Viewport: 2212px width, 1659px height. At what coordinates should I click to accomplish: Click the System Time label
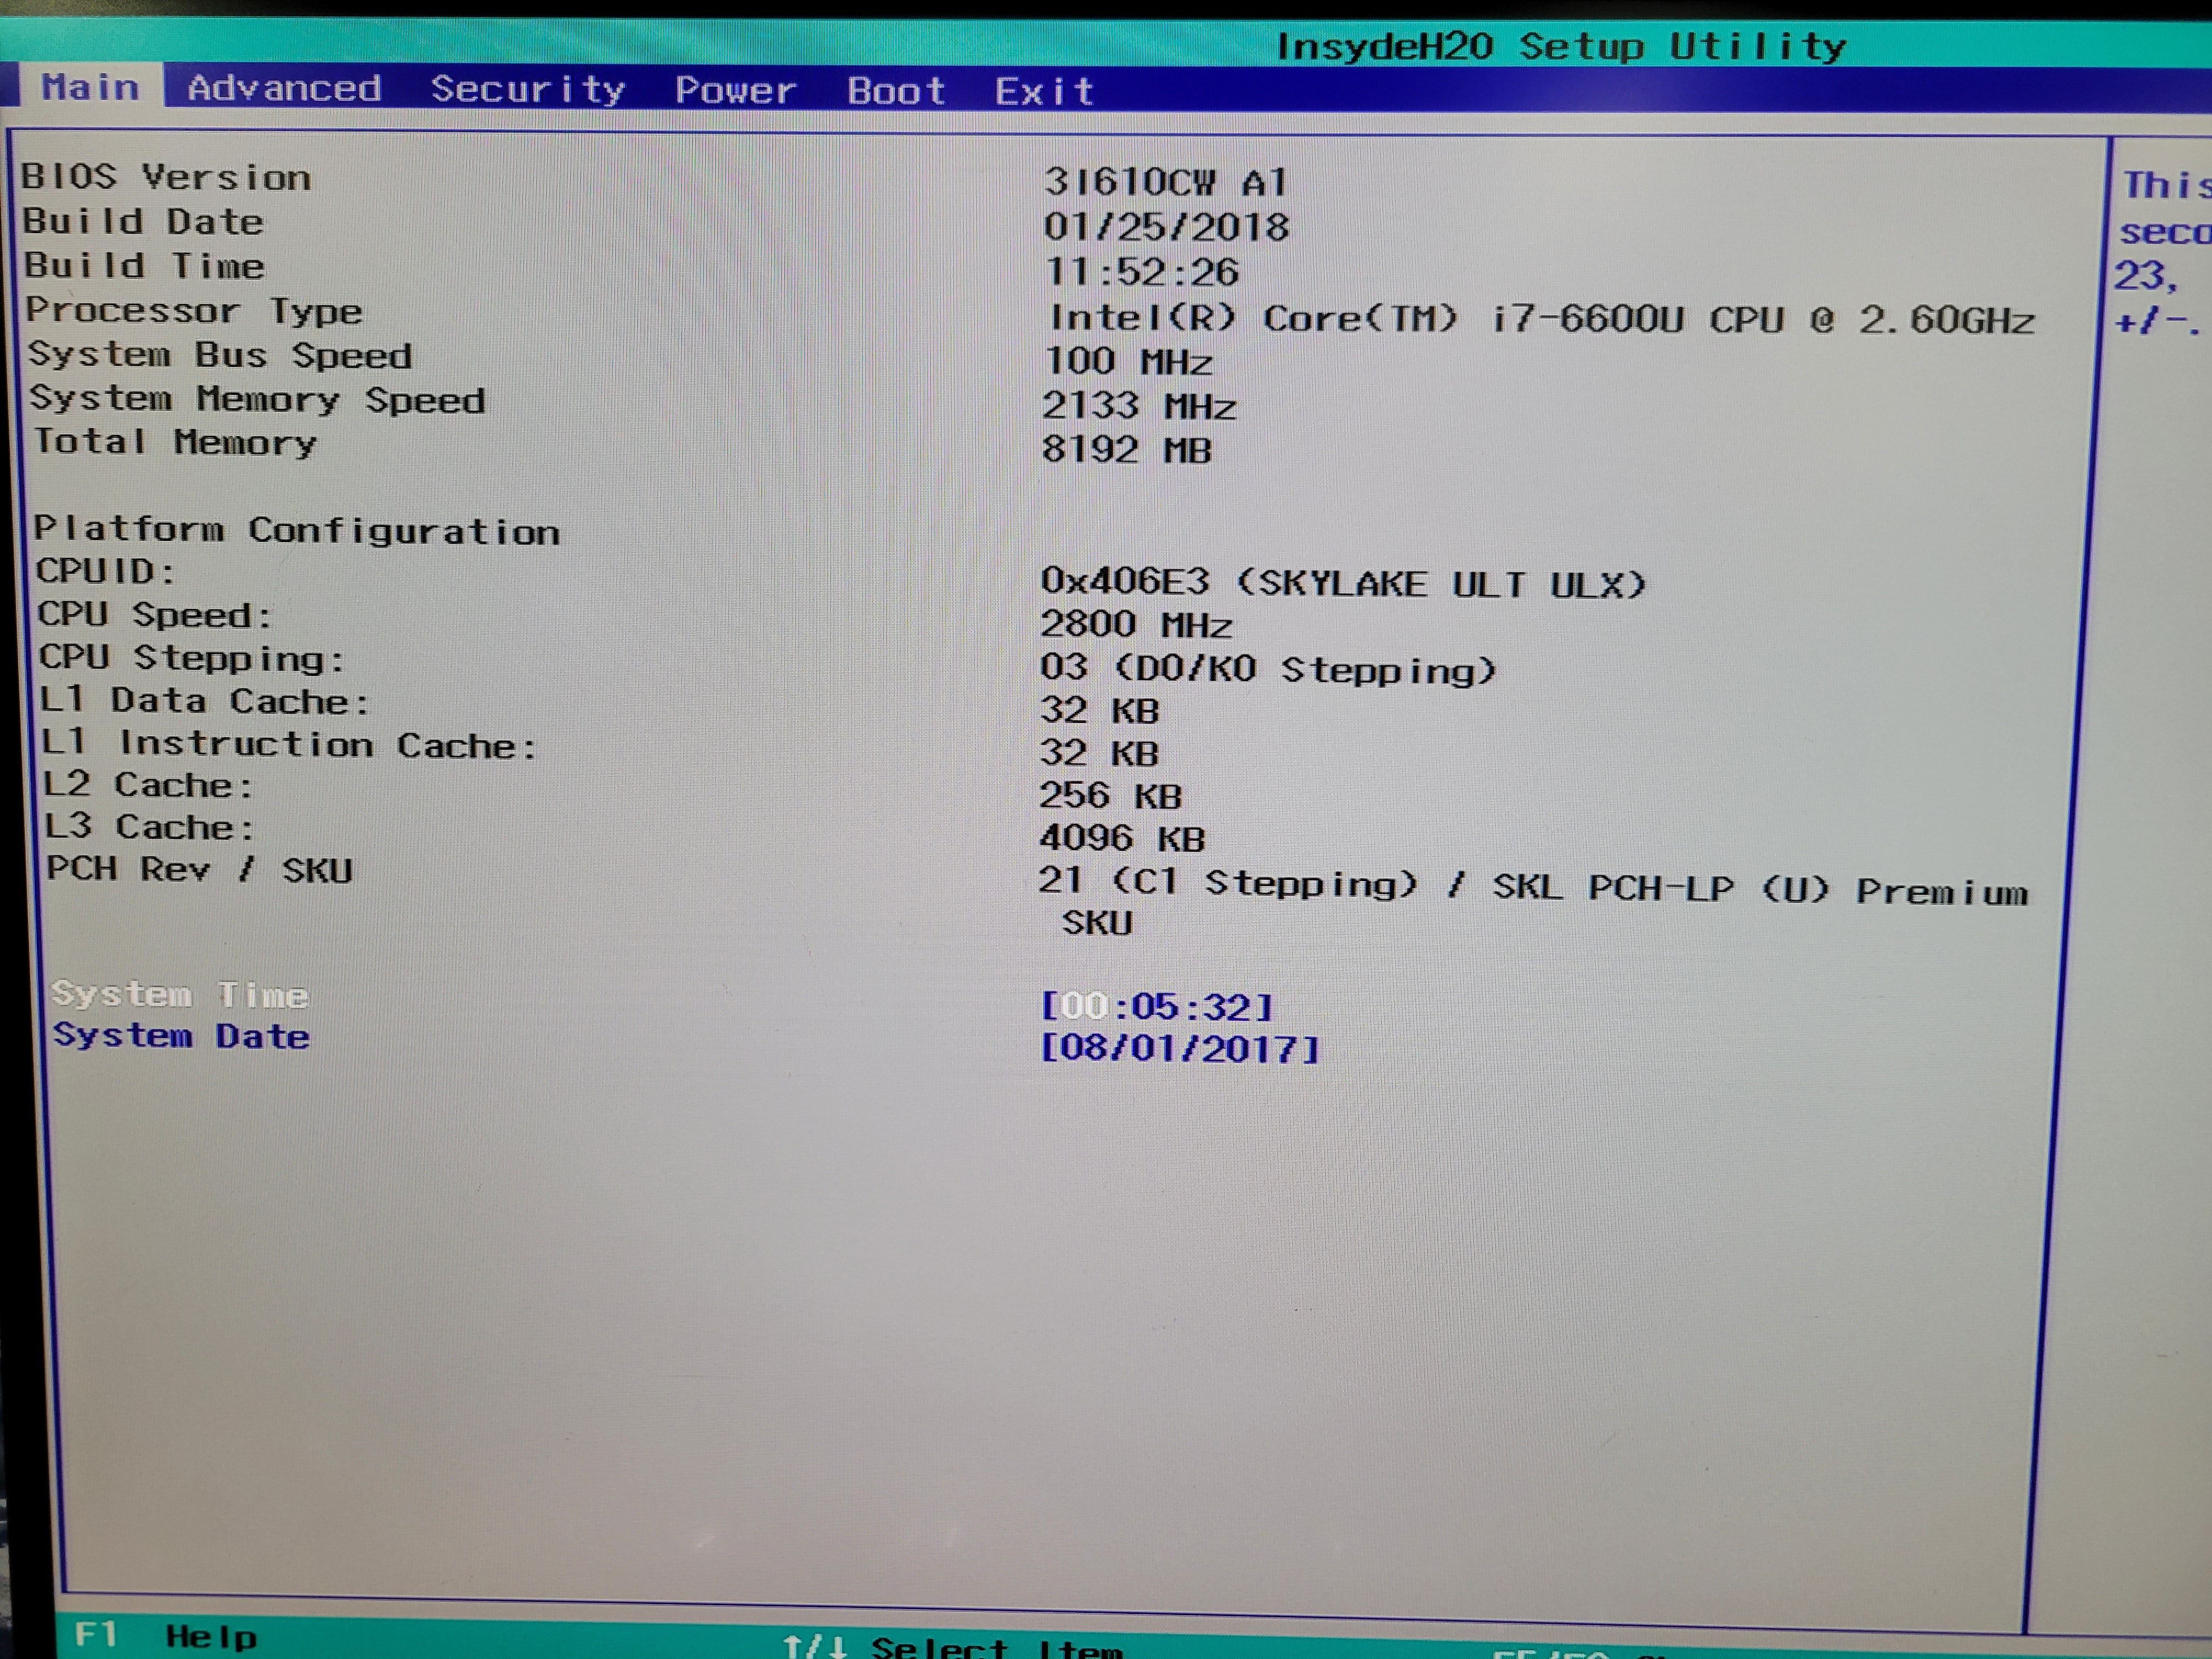[x=180, y=994]
